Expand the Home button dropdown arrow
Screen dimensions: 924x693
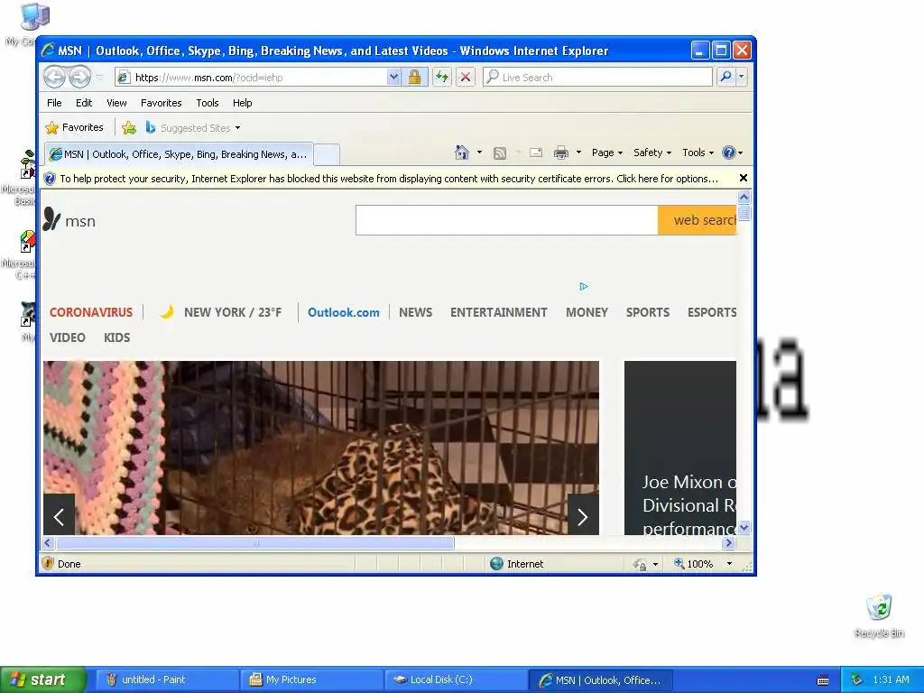(x=480, y=152)
